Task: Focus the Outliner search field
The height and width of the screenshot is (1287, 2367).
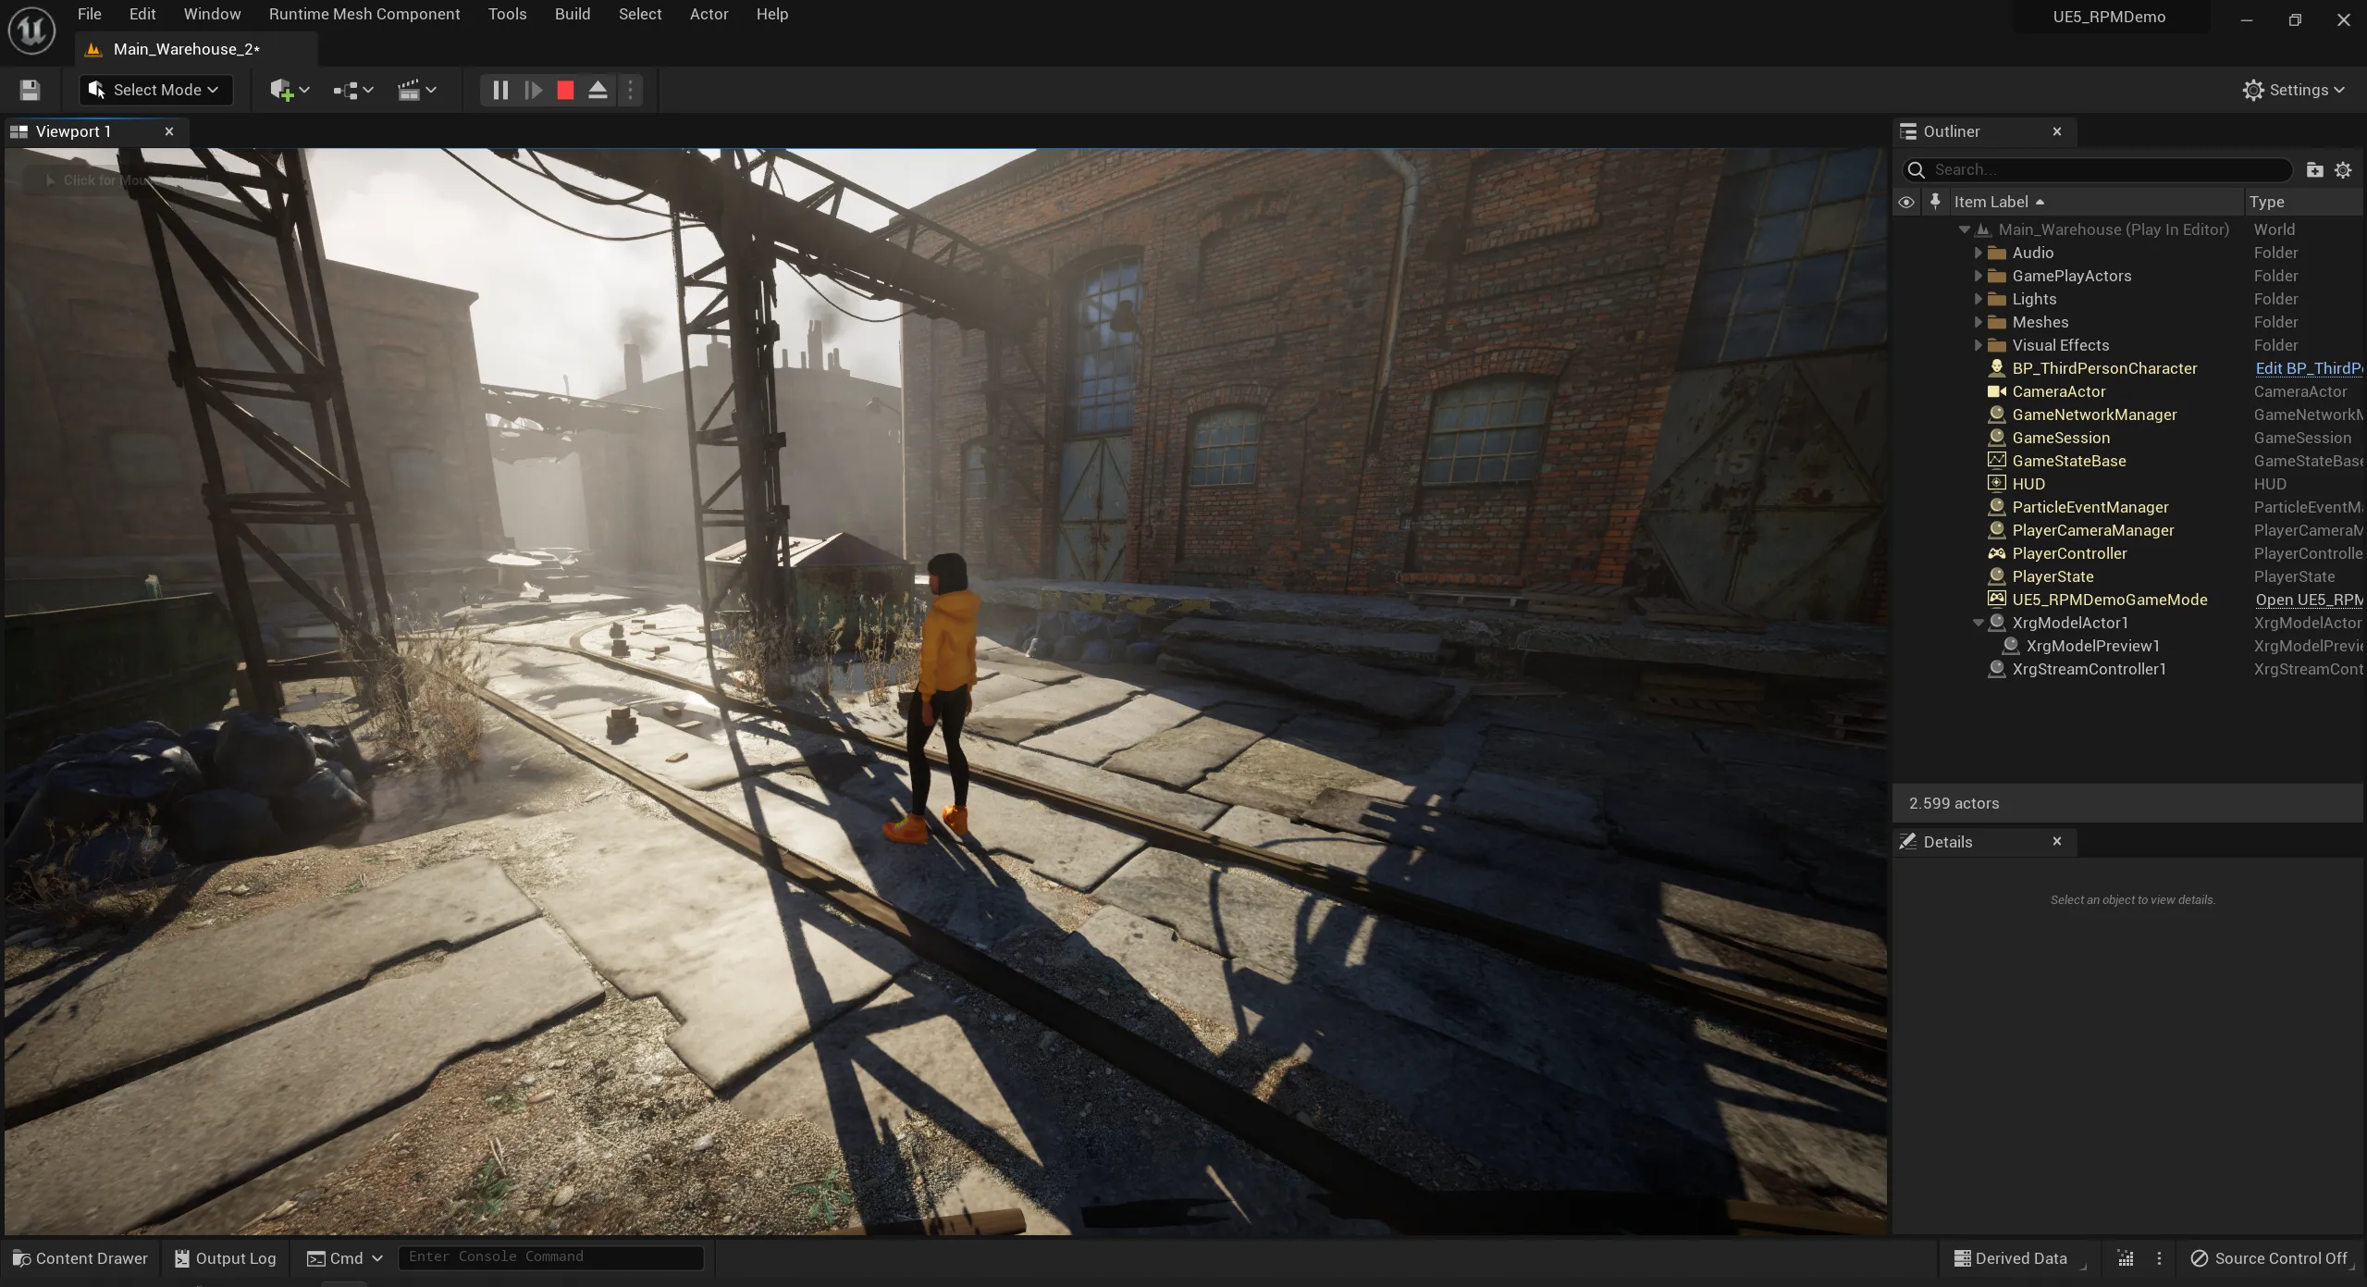Action: (2098, 169)
